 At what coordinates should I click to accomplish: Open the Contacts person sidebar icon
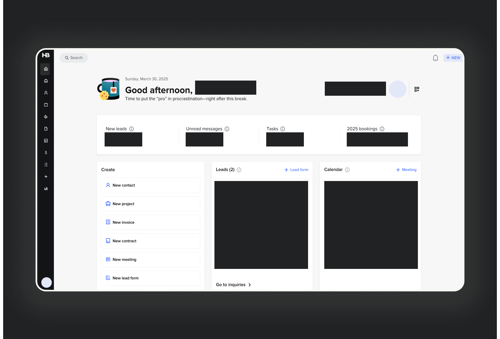46,93
